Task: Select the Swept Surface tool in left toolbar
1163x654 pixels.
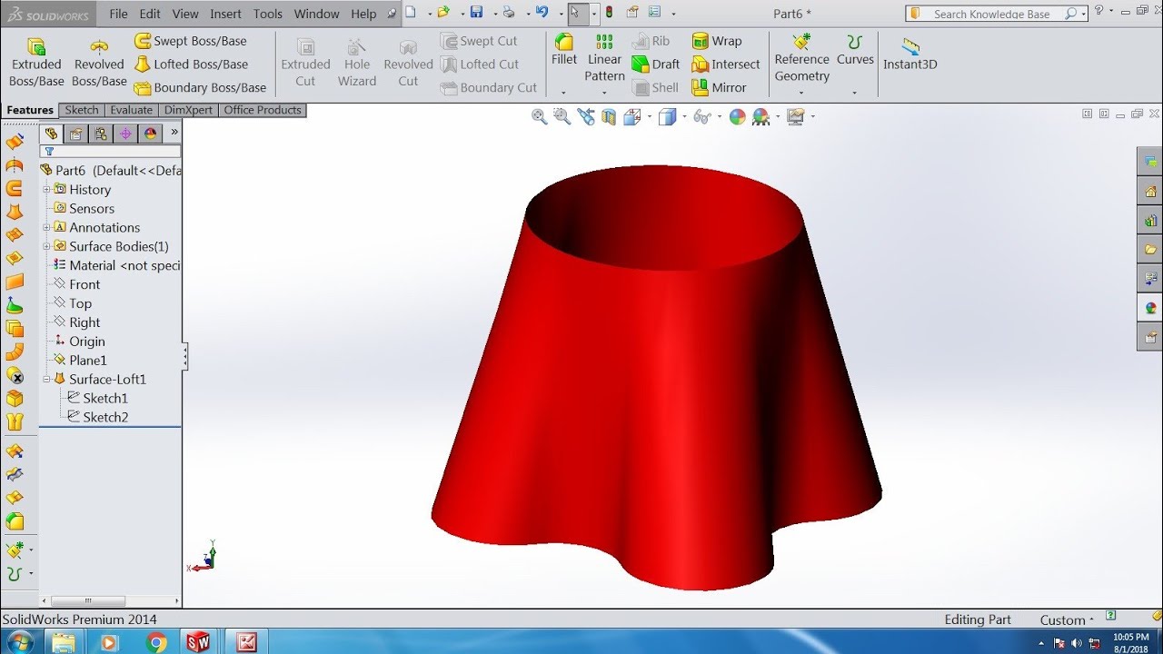Action: pos(15,188)
